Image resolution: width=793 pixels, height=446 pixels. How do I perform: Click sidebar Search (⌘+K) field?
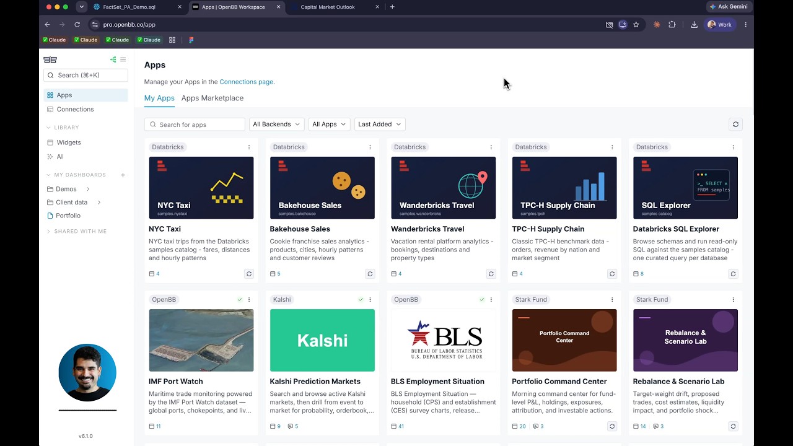click(85, 75)
